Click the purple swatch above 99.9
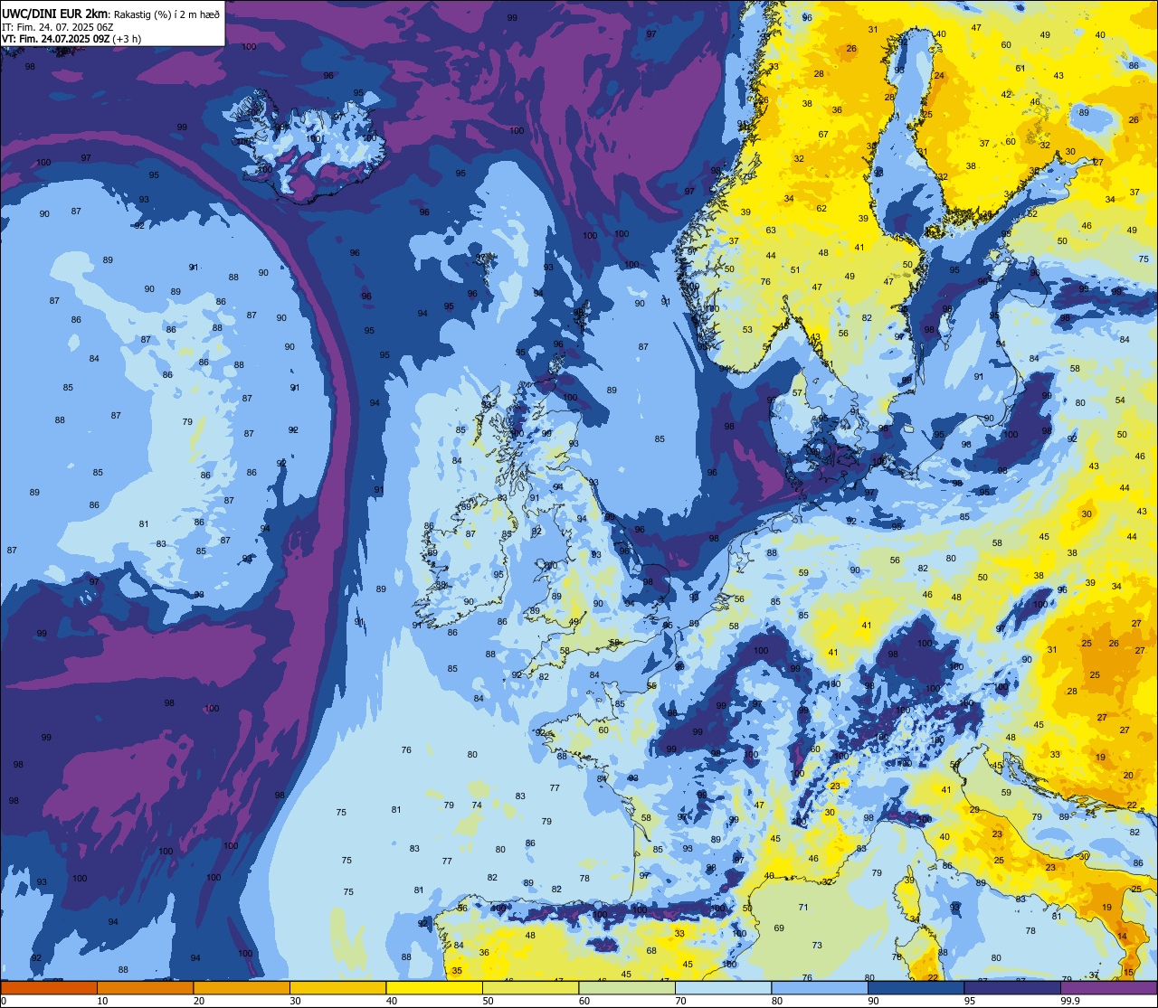This screenshot has width=1158, height=1008. (x=1109, y=988)
